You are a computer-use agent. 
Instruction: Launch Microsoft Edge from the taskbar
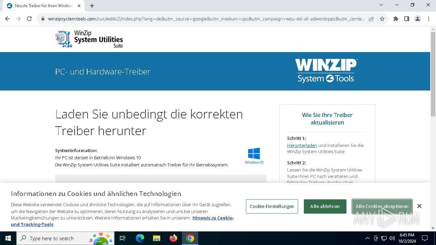coord(140,238)
